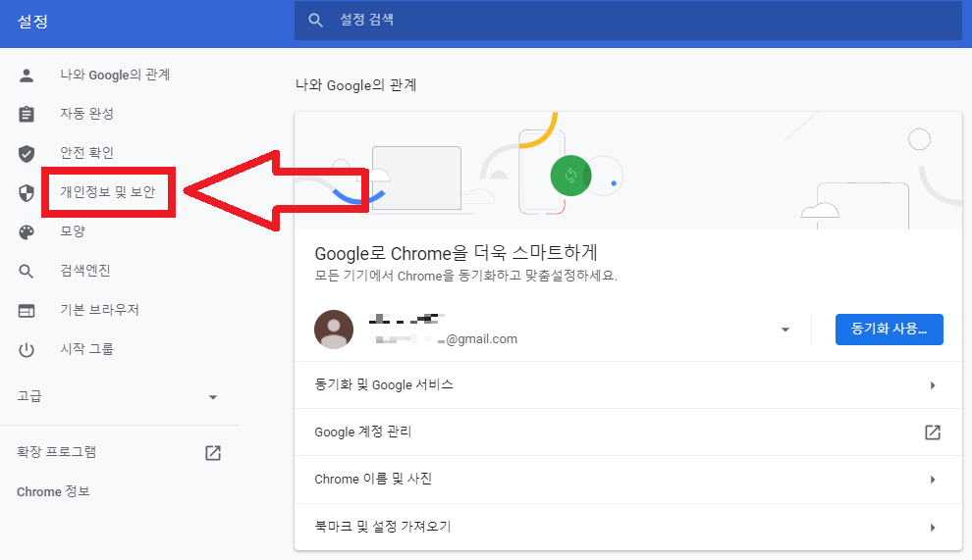Viewport: 972px width, 560px height.
Task: Open the Chrome 정보 page
Action: (x=53, y=492)
